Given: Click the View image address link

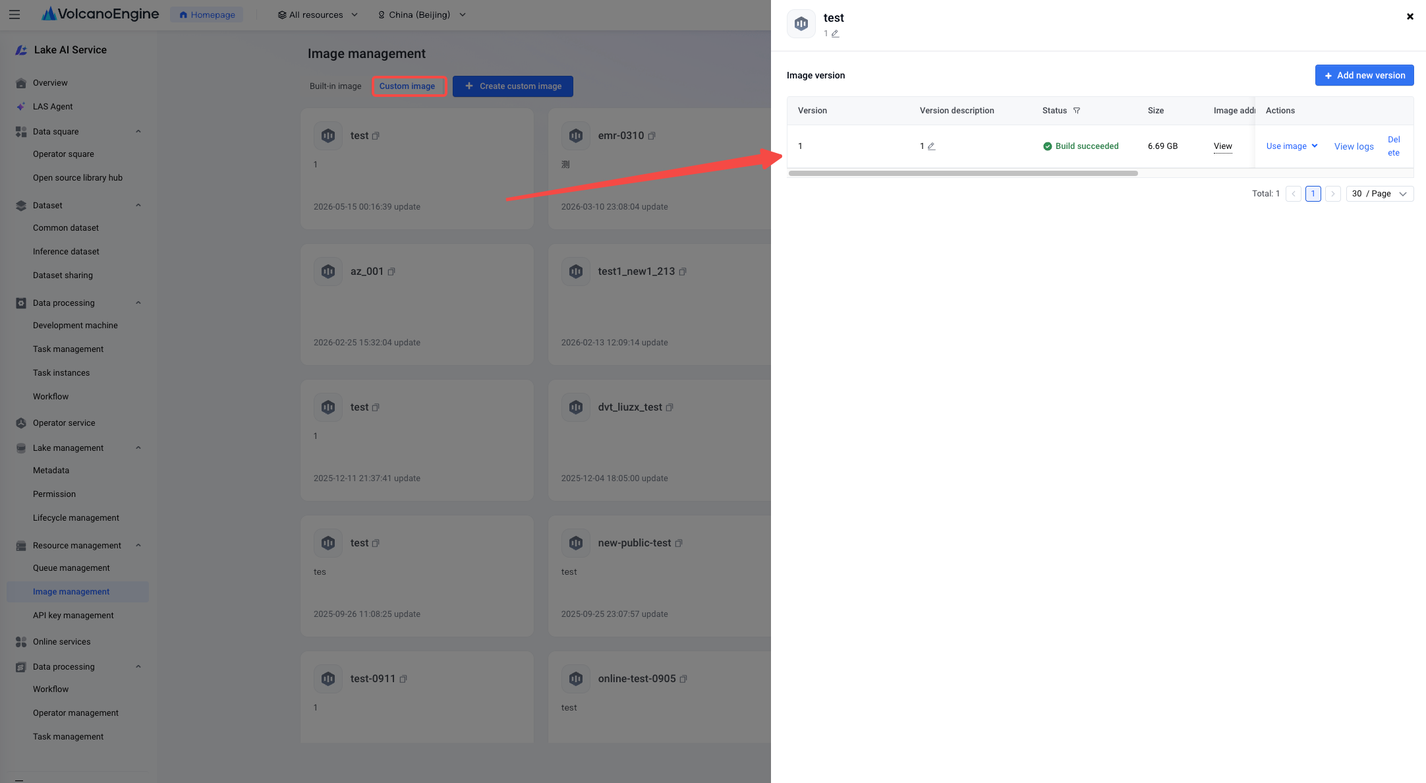Looking at the screenshot, I should point(1222,146).
